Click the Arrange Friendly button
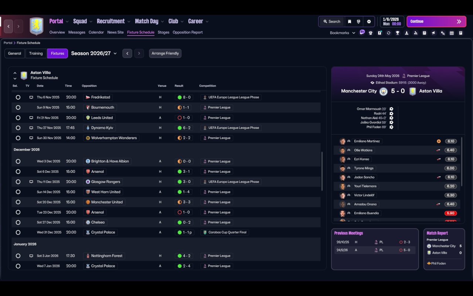473x296 pixels. 165,53
